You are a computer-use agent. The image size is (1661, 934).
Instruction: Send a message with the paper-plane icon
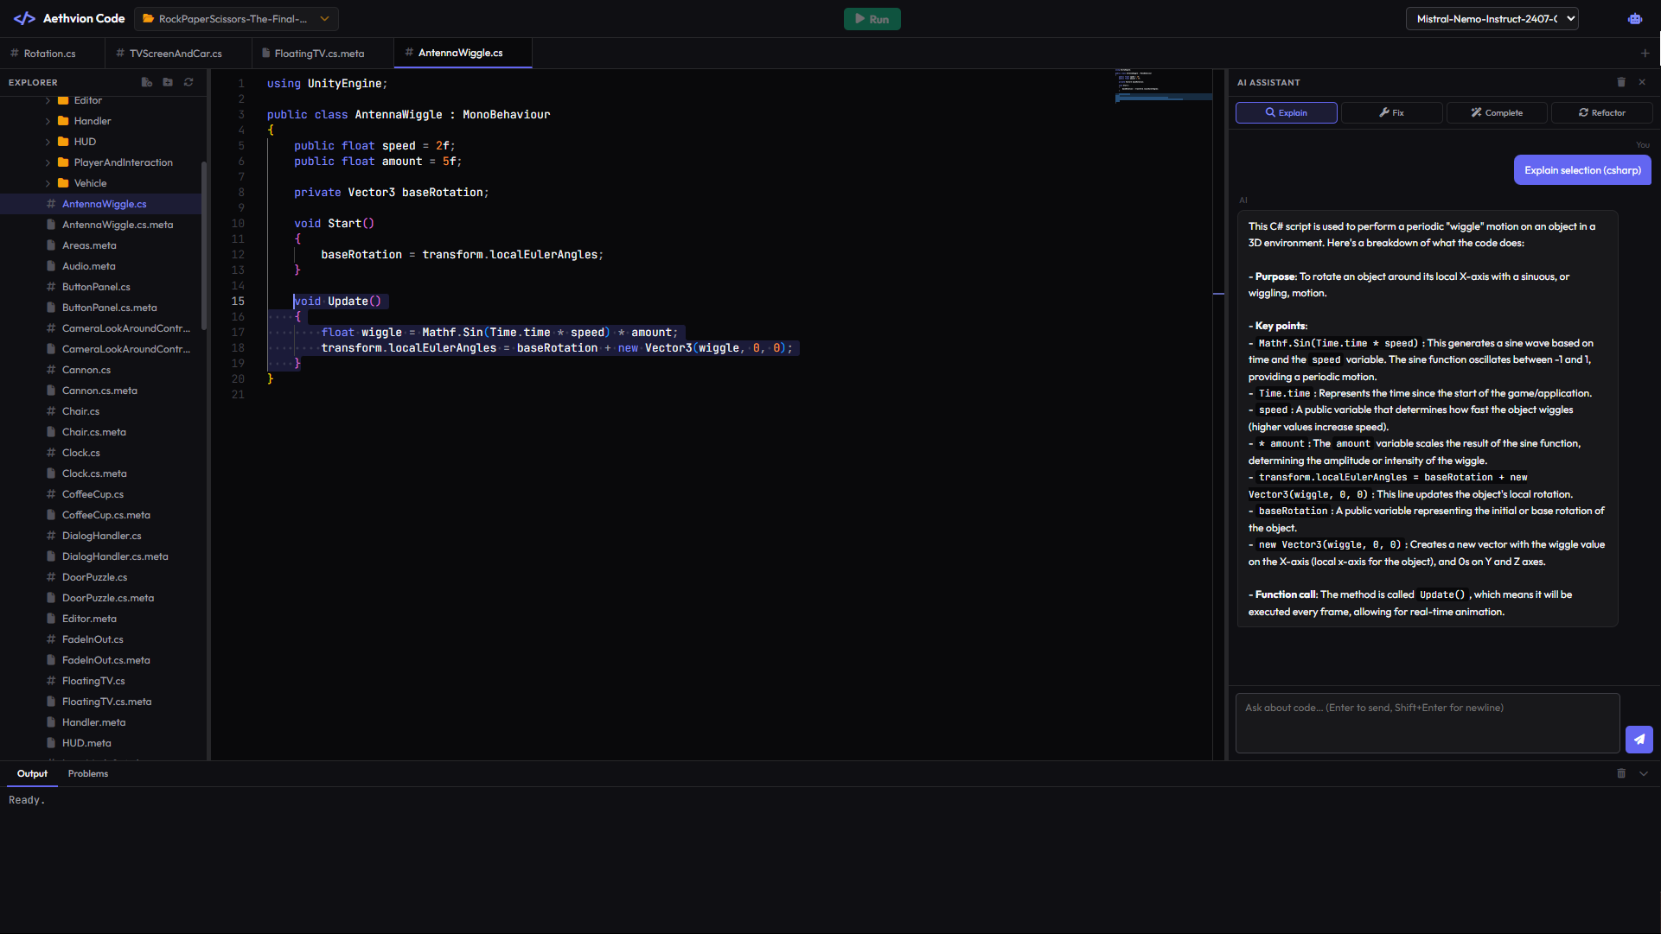(x=1639, y=740)
